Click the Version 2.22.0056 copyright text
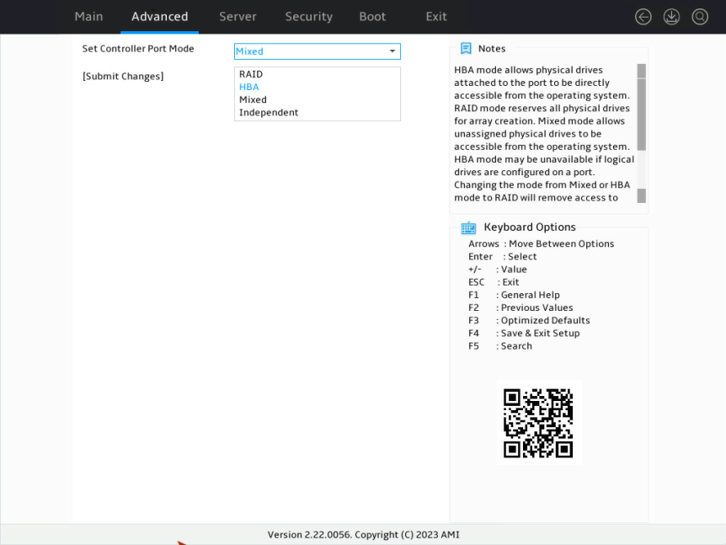This screenshot has height=545, width=726. [364, 535]
